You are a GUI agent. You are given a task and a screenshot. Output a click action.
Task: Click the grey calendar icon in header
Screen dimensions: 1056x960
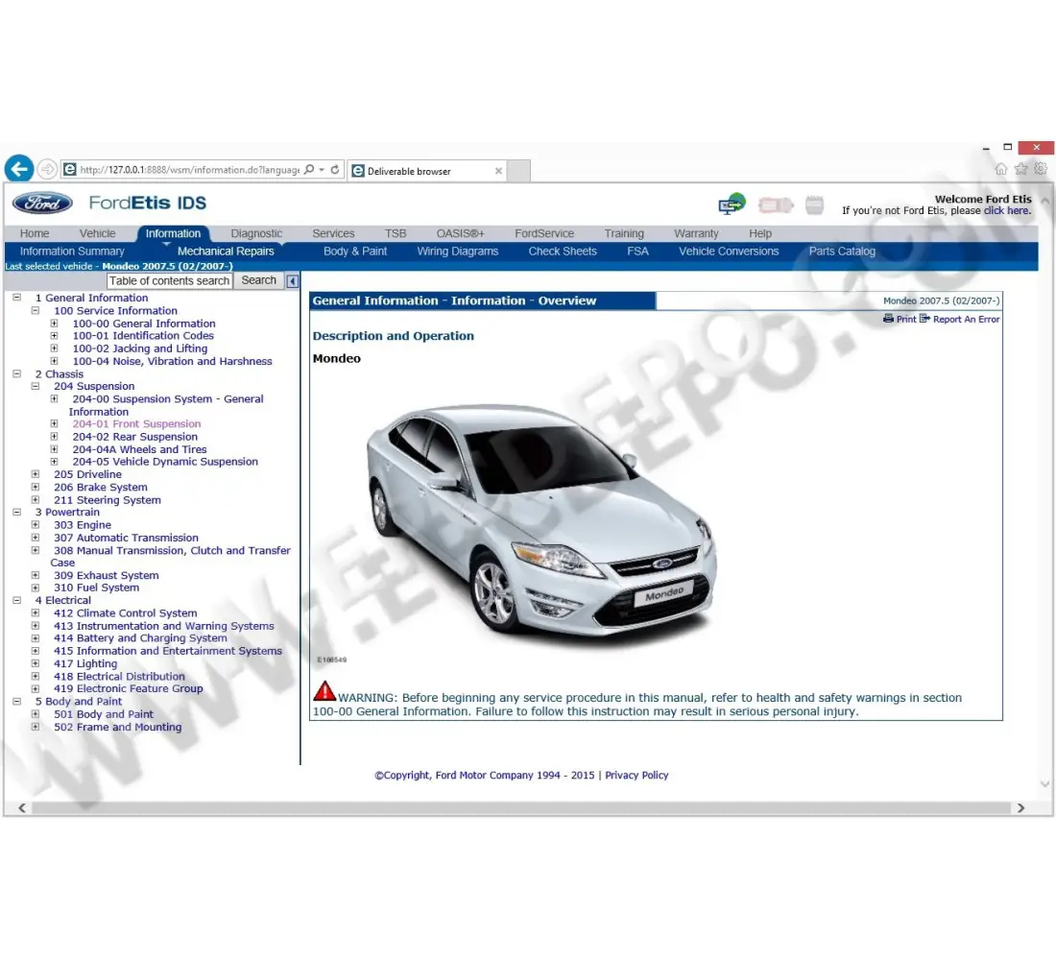pos(814,204)
